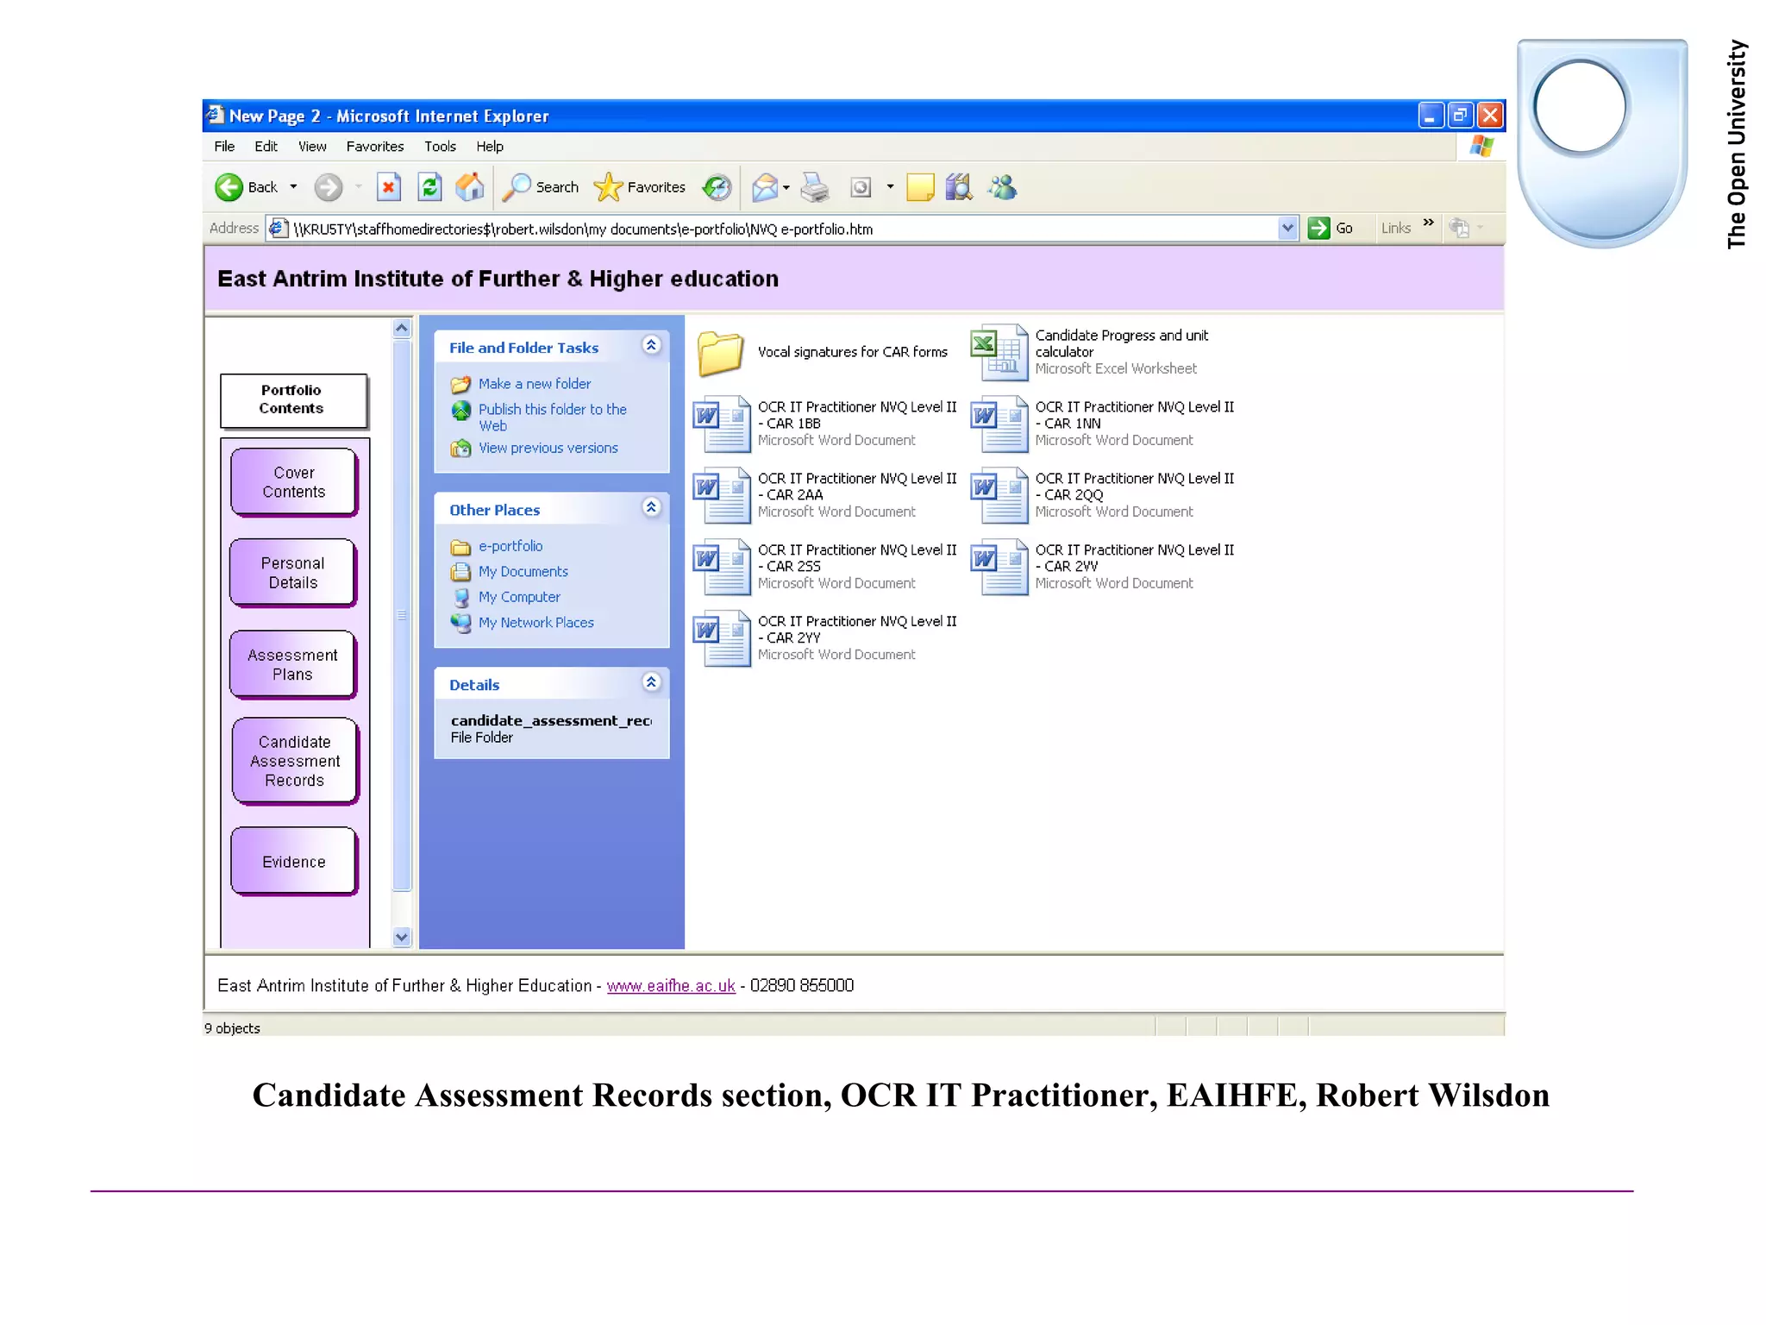Refresh the page with green arrows icon
Screen dimensions: 1766x1325
[x=429, y=187]
